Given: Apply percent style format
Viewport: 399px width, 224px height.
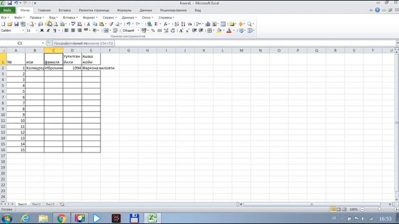Looking at the screenshot, I should point(153,30).
